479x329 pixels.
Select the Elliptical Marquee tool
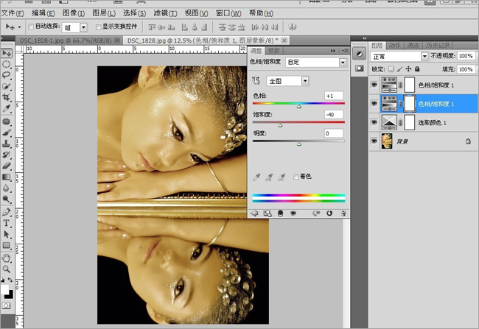coord(7,64)
